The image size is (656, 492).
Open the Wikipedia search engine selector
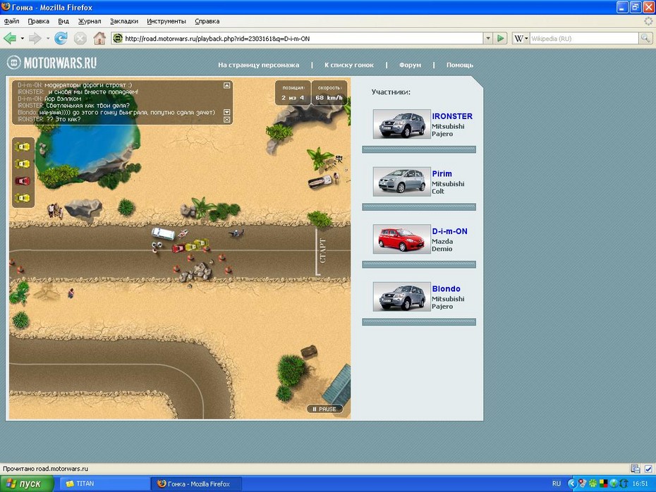(521, 39)
